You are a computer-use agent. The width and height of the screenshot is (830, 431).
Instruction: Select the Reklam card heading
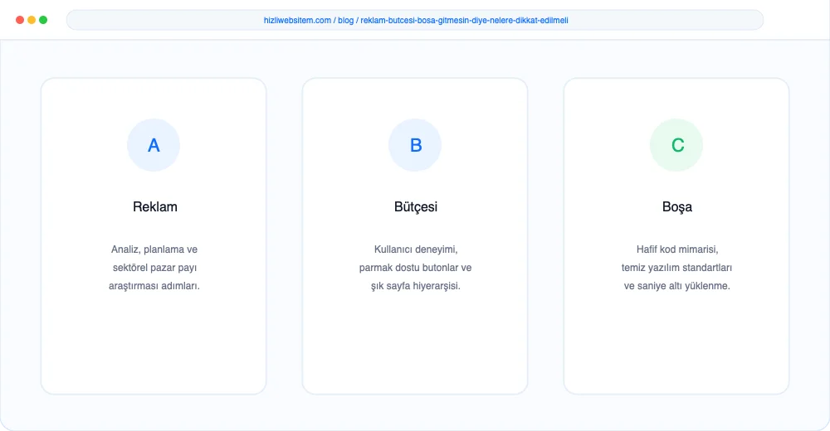[154, 206]
